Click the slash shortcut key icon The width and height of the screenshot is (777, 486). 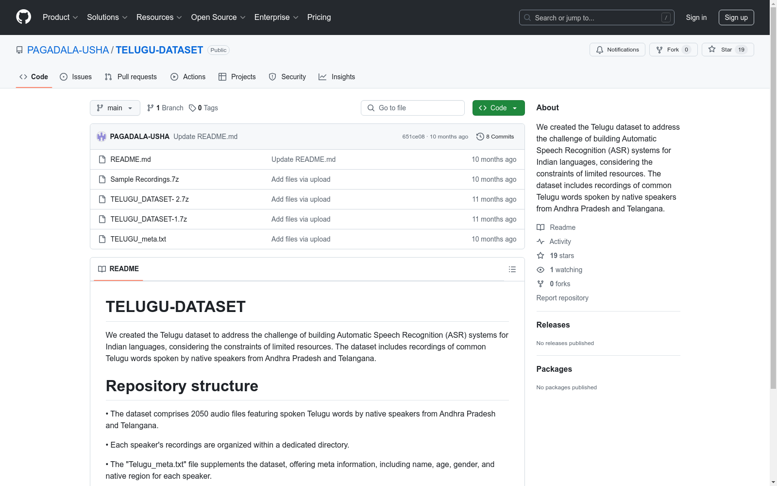coord(666,17)
